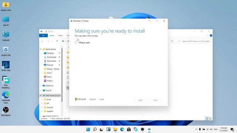This screenshot has height=133, width=237.
Task: Open Home ribbon tab in Explorer
Action: (x=52, y=35)
